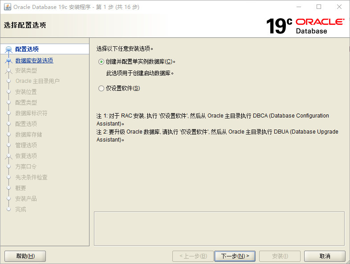Click 完成 step in sidebar
Screen dimensions: 350x264
(x=20, y=209)
